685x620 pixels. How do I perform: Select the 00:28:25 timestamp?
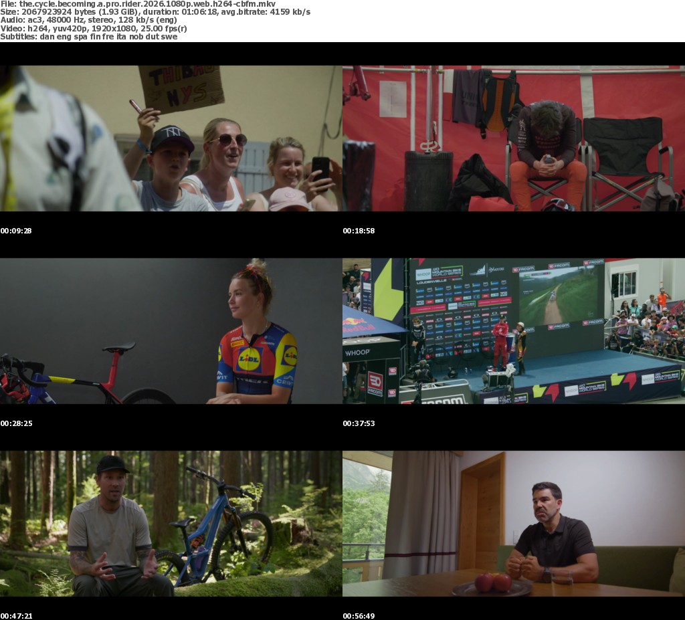tap(16, 423)
